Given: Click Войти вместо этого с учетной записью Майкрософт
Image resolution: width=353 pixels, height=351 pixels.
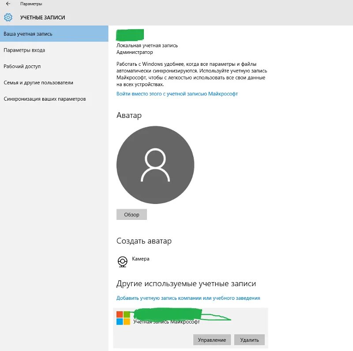Looking at the screenshot, I should tap(177, 94).
